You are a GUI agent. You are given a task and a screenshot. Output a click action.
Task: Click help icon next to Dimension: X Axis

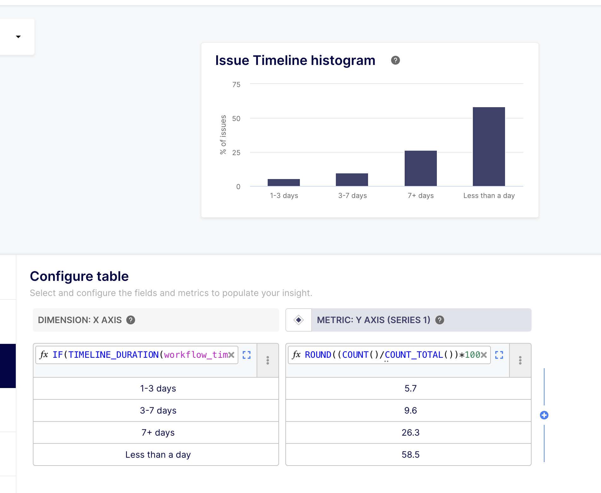(131, 320)
